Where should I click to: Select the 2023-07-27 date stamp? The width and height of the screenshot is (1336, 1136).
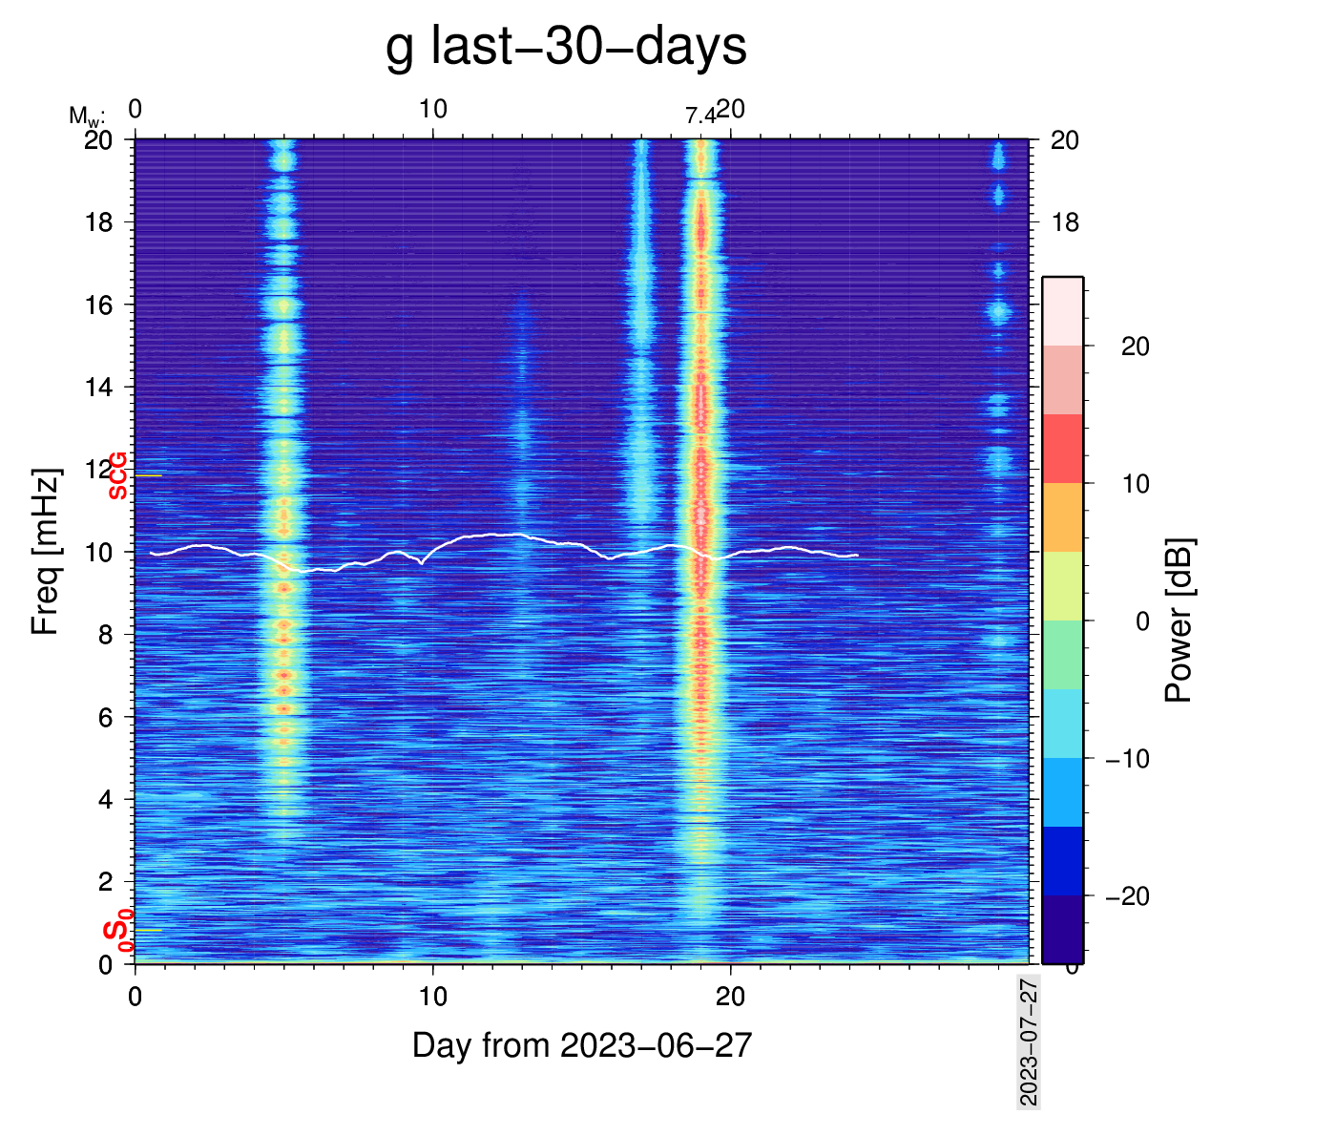1028,1041
